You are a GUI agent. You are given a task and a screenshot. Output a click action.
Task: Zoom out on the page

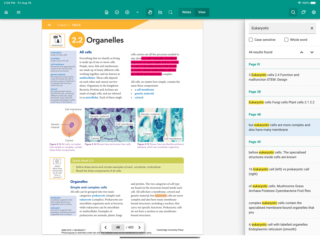point(117,12)
